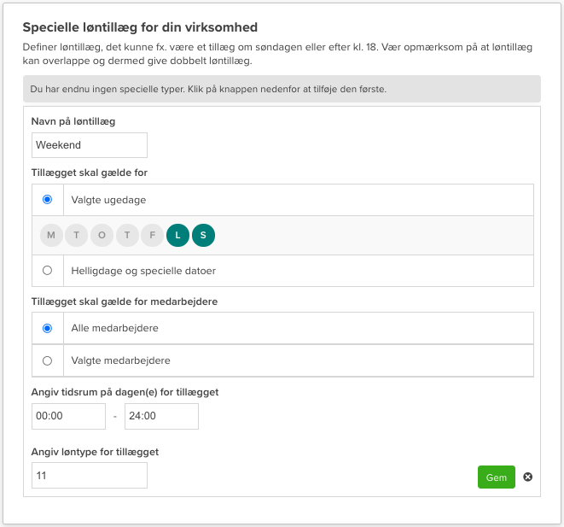Toggle the Tuesday (first T) weekday circle
The width and height of the screenshot is (564, 527).
coord(77,235)
